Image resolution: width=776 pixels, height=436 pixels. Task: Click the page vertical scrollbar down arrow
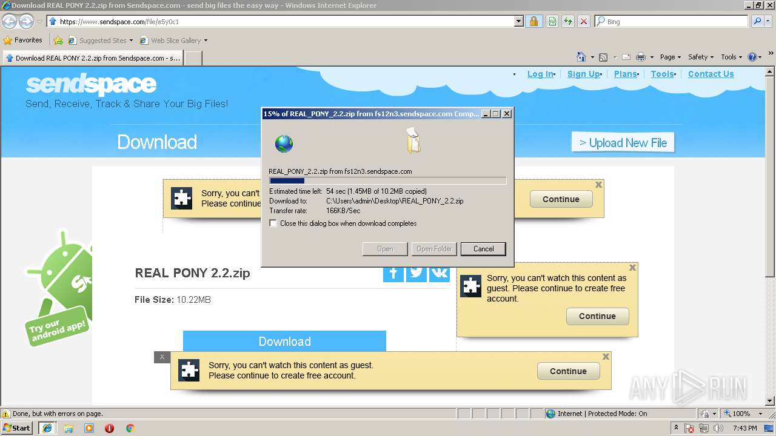point(771,400)
